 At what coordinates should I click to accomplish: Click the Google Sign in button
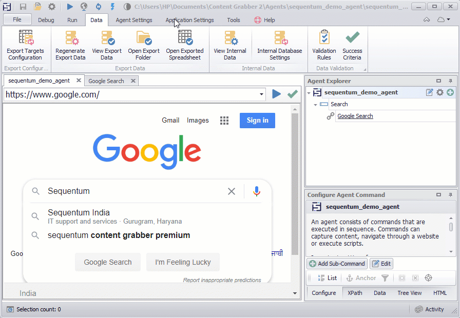coord(257,121)
